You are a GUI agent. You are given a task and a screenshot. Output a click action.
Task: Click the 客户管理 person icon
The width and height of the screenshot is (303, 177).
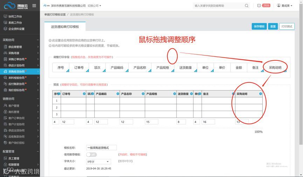(x=5, y=105)
